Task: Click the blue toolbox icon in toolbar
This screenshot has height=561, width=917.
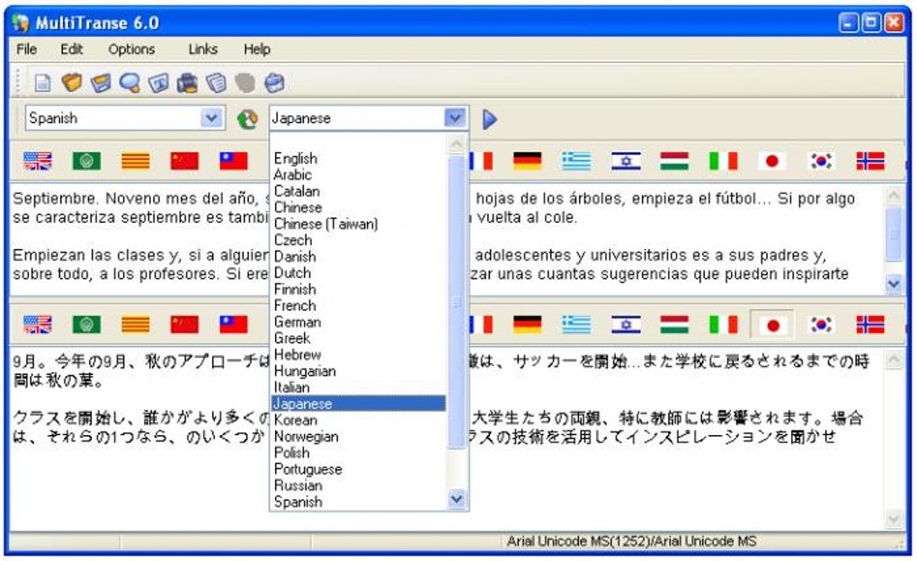Action: [274, 83]
